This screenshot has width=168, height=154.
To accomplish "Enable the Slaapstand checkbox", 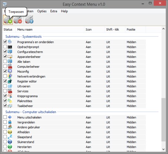I will [x=5, y=137].
